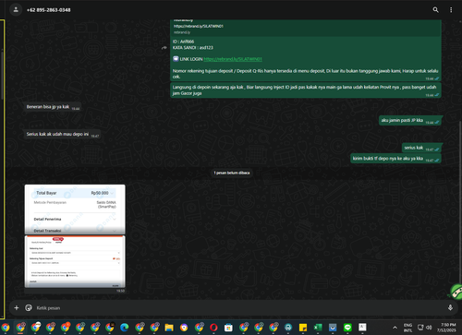Select the 'Beneran bisa jp ya kak' message
Image resolution: width=462 pixels, height=335 pixels.
click(x=53, y=107)
